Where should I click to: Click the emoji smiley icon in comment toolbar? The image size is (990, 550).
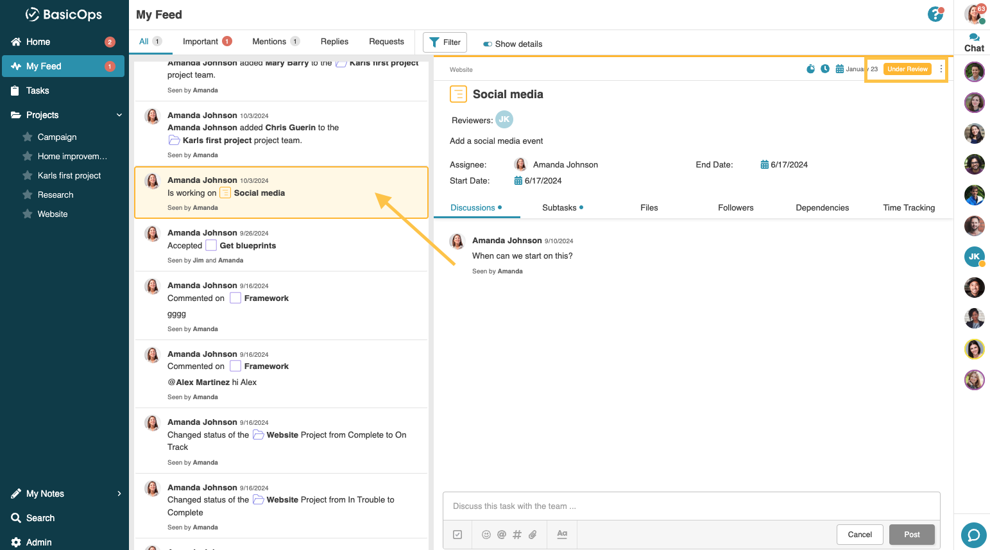[486, 535]
